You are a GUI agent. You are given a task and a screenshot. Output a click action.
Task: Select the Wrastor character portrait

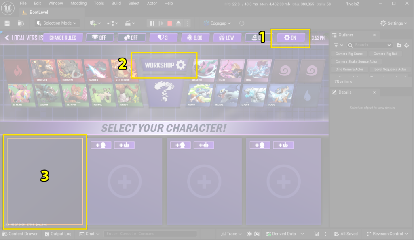tap(205, 71)
